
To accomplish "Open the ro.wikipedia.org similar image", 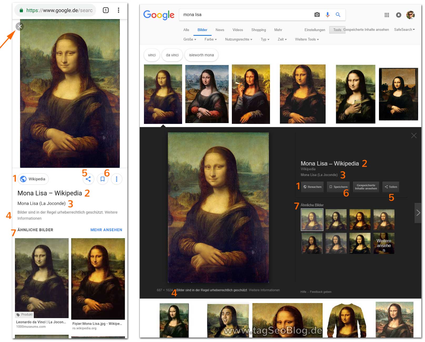I will 98,279.
